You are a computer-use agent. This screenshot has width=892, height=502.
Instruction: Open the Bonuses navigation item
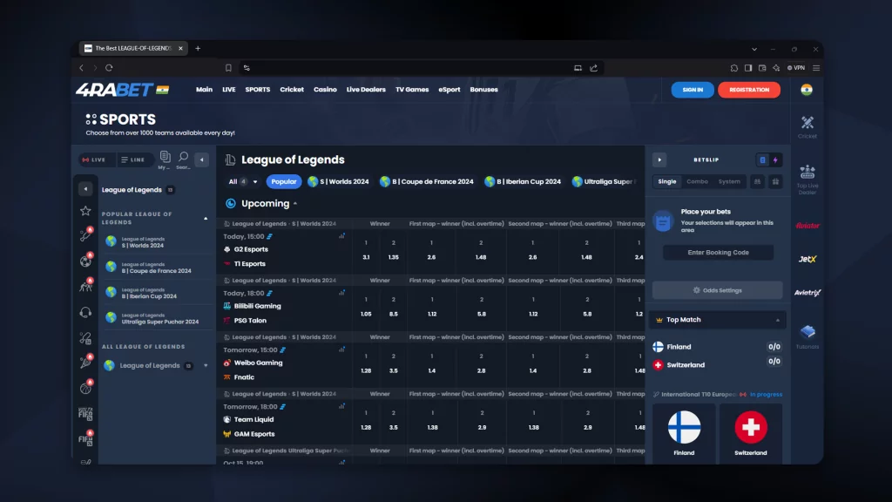[483, 90]
